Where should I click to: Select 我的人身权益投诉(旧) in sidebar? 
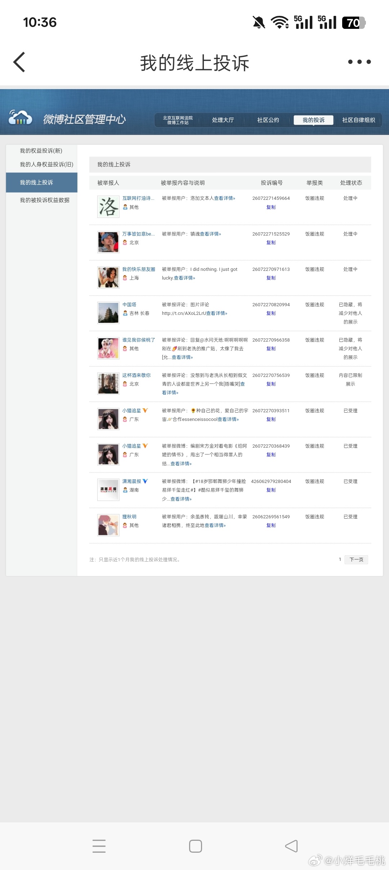(x=46, y=164)
